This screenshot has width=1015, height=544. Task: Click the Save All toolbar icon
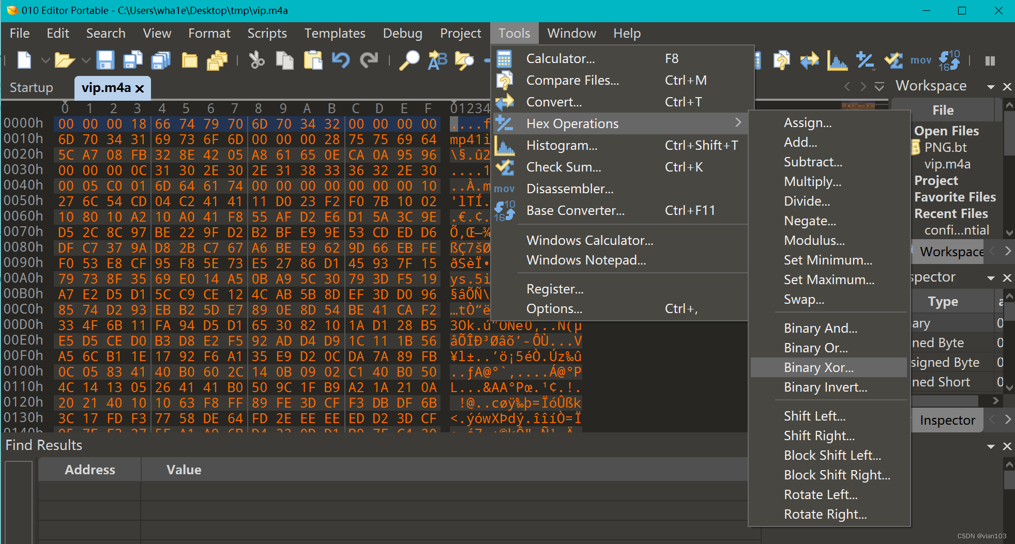tap(161, 60)
